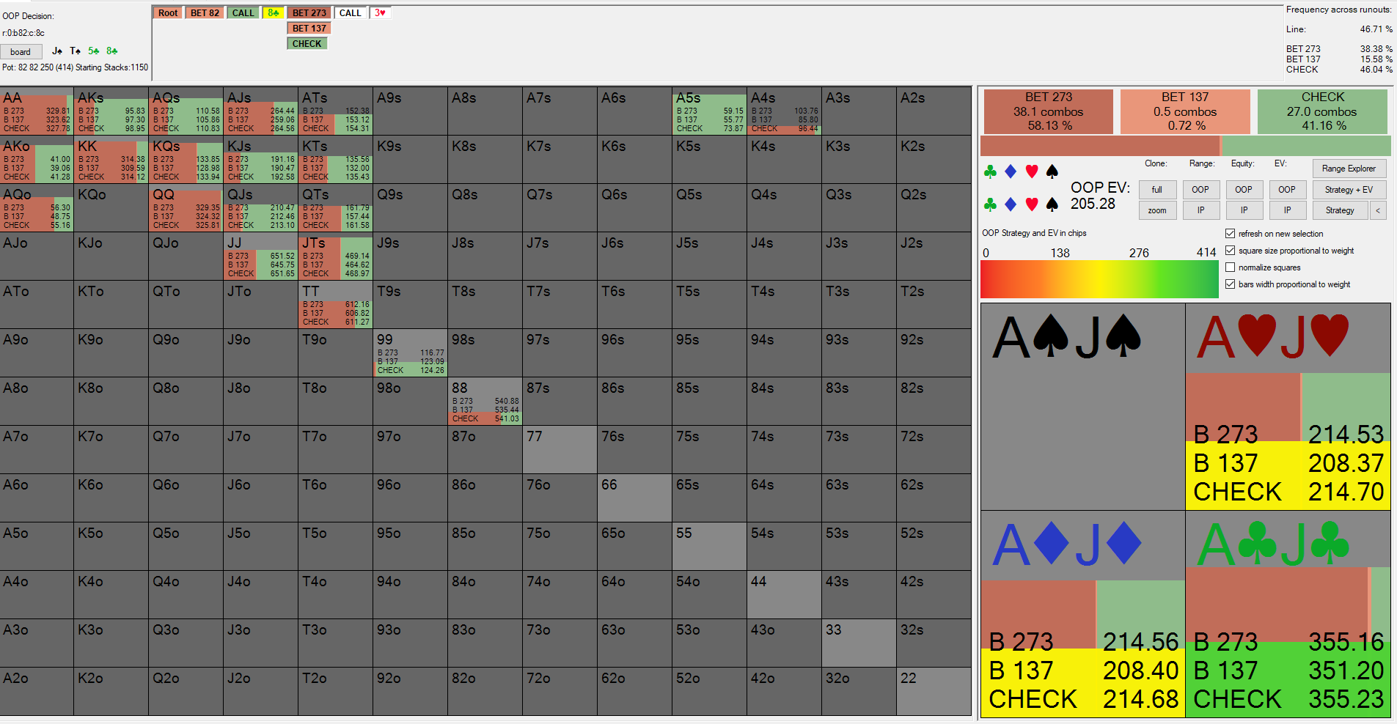Select the red heart icon in top suit row
Screen dimensions: 1397x724
(1032, 171)
